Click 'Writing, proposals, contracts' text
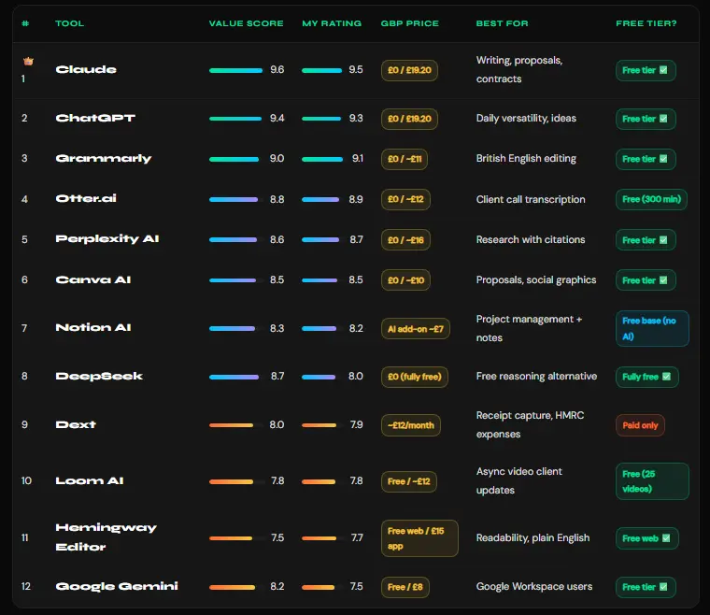Viewport: 710px width, 615px height. (x=519, y=70)
